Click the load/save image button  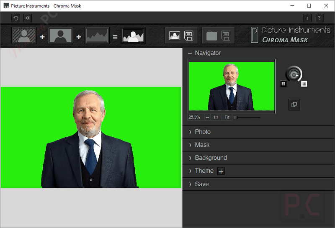[181, 36]
